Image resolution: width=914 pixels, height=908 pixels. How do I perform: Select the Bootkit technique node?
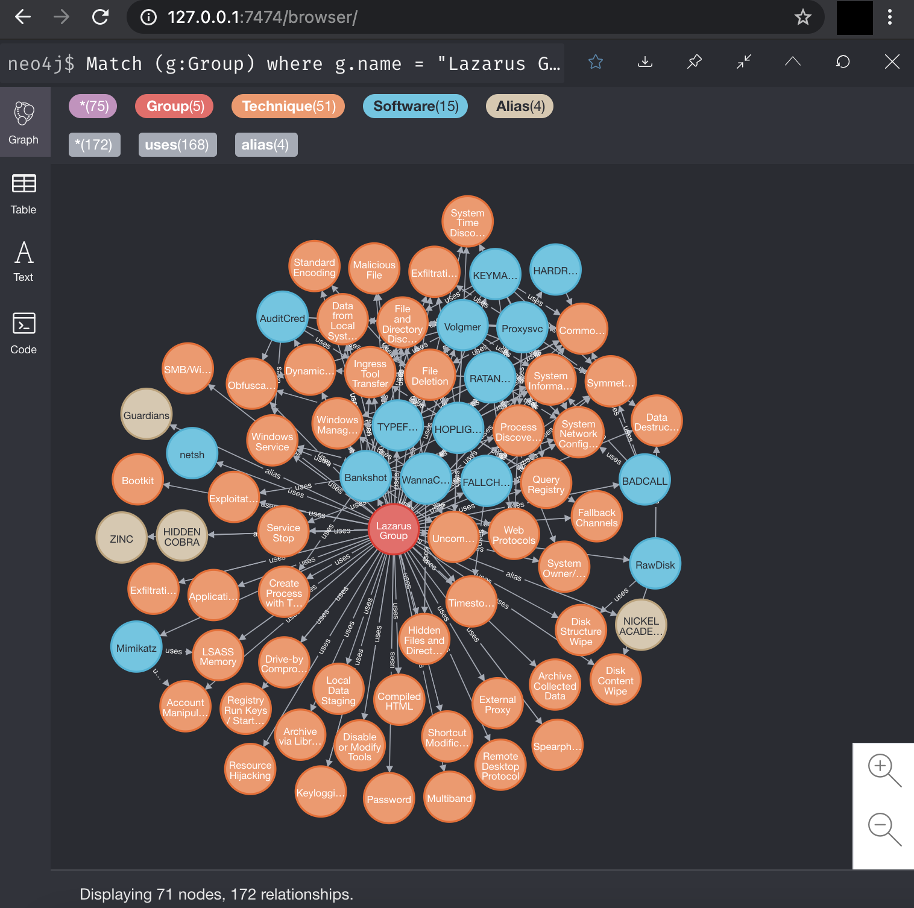coord(138,480)
